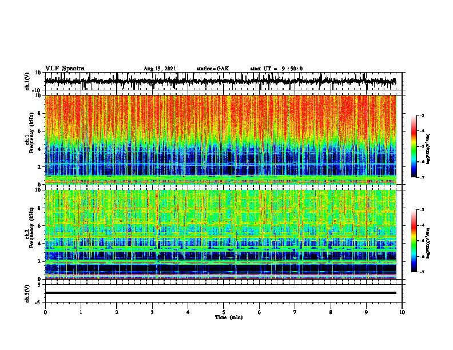Image resolution: width=453 pixels, height=350 pixels.
Task: Click time axis tick label "8"
Action: 331,312
